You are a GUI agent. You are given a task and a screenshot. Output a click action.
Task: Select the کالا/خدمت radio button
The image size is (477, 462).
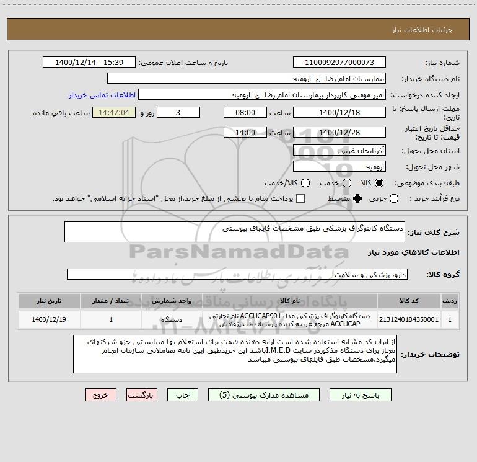(x=305, y=183)
